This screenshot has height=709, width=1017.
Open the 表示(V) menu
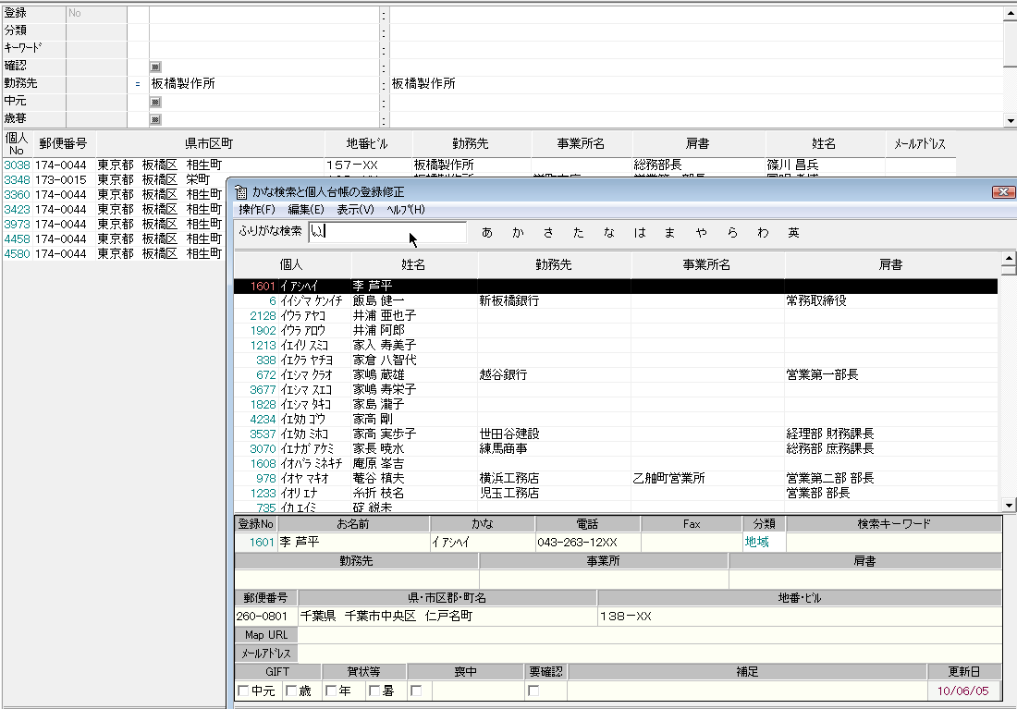click(355, 210)
